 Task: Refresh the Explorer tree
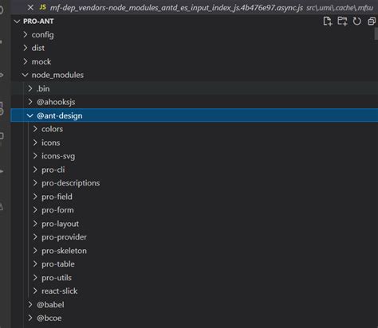[x=356, y=21]
